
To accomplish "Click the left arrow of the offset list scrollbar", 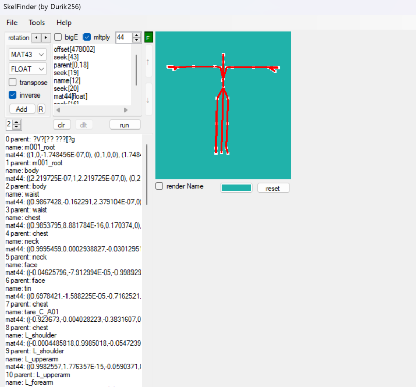I will coord(58,109).
